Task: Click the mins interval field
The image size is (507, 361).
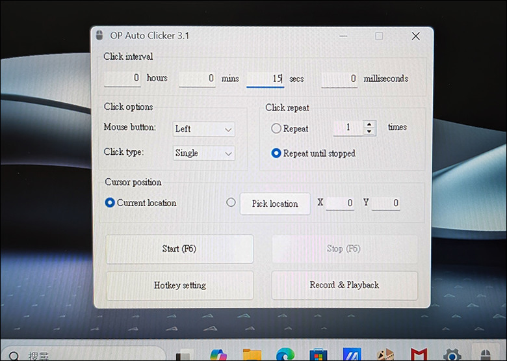Action: [x=197, y=79]
